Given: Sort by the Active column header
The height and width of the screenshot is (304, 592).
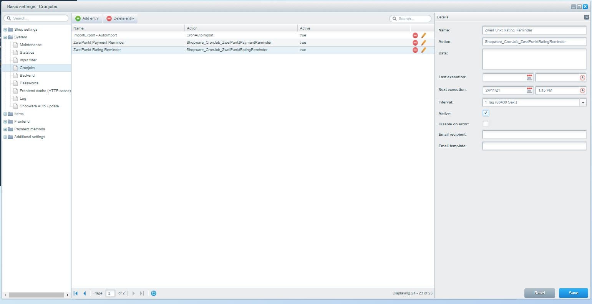Looking at the screenshot, I should [x=354, y=28].
